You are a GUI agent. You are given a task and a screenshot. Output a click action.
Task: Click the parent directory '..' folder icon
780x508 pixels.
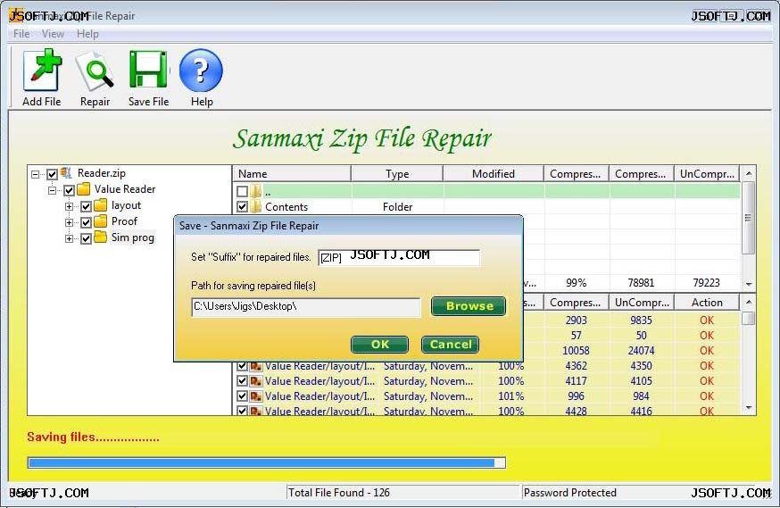point(256,191)
